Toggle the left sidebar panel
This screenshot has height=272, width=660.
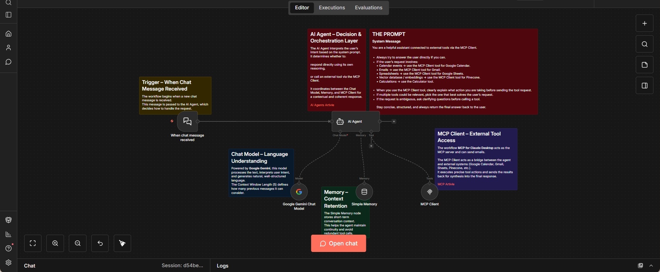coord(9,15)
